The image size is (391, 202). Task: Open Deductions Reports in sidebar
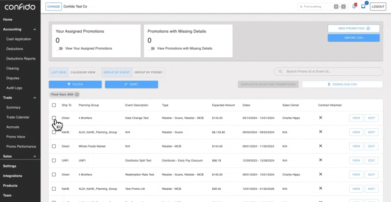point(21,58)
